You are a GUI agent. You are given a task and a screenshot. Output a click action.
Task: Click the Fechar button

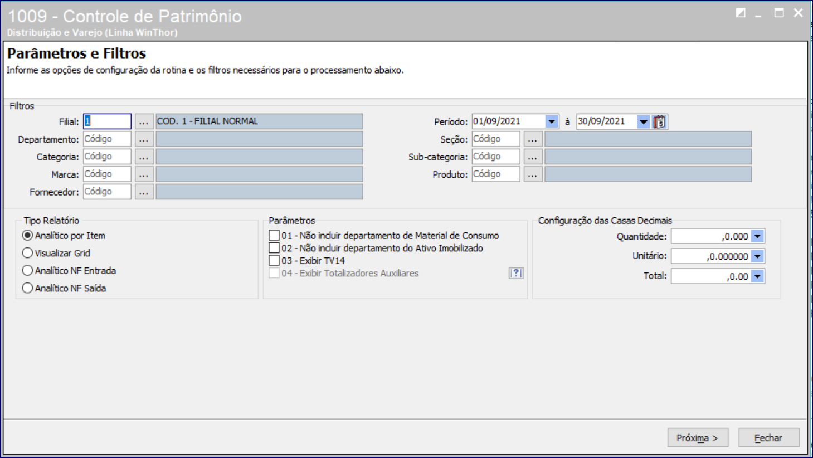point(769,438)
